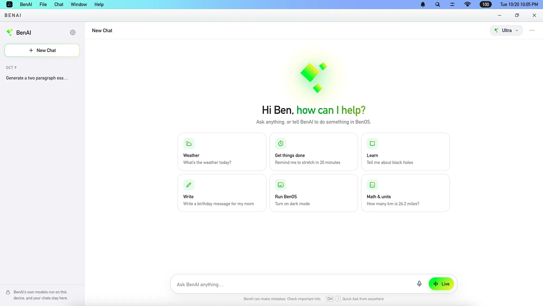Open BenAI settings gear in sidebar

pos(73,32)
